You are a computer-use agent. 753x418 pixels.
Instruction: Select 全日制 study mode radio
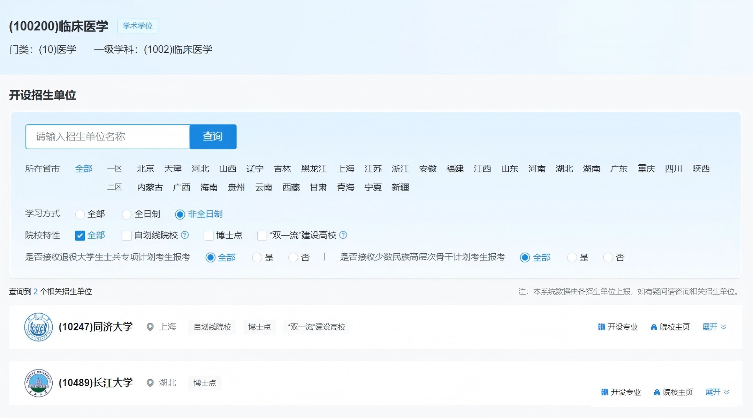[127, 214]
